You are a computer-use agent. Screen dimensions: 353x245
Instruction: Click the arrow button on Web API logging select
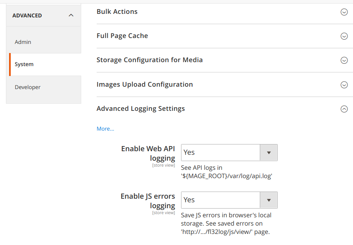(269, 152)
